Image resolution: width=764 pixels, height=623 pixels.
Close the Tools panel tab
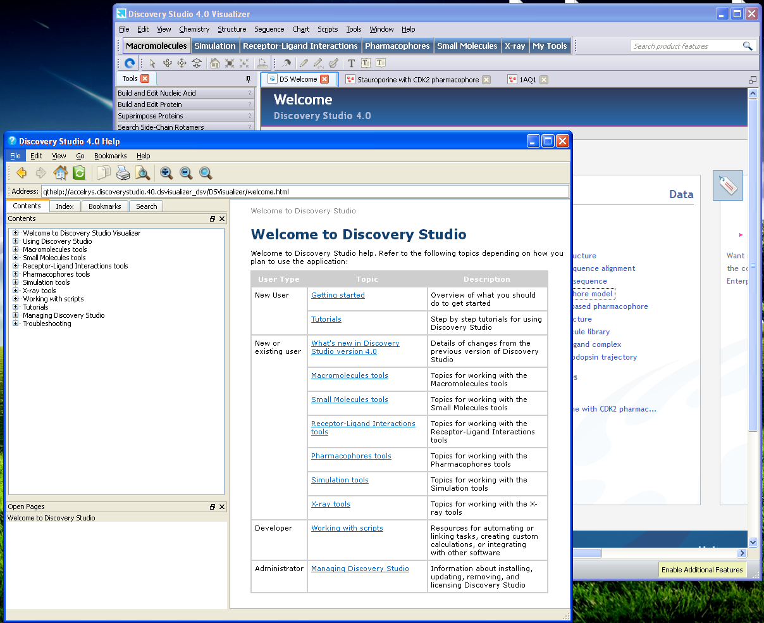point(145,79)
